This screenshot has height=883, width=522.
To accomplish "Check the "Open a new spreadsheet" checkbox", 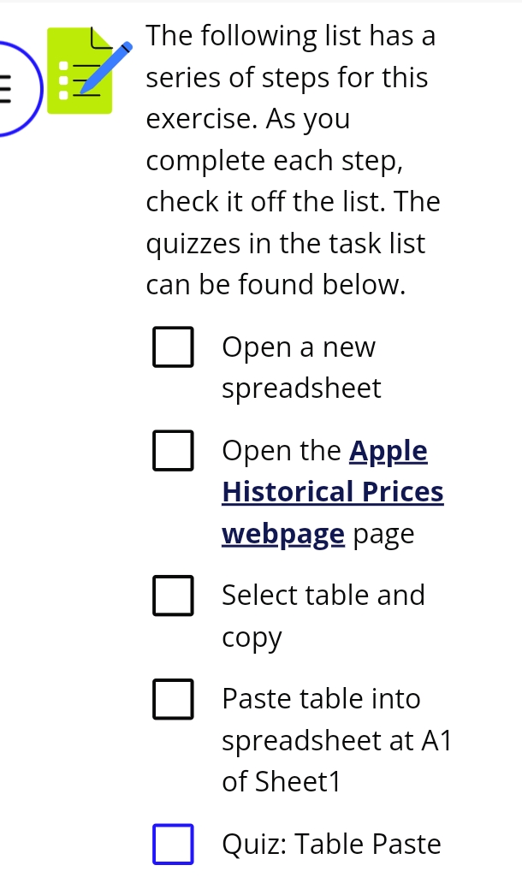I will pos(173,347).
